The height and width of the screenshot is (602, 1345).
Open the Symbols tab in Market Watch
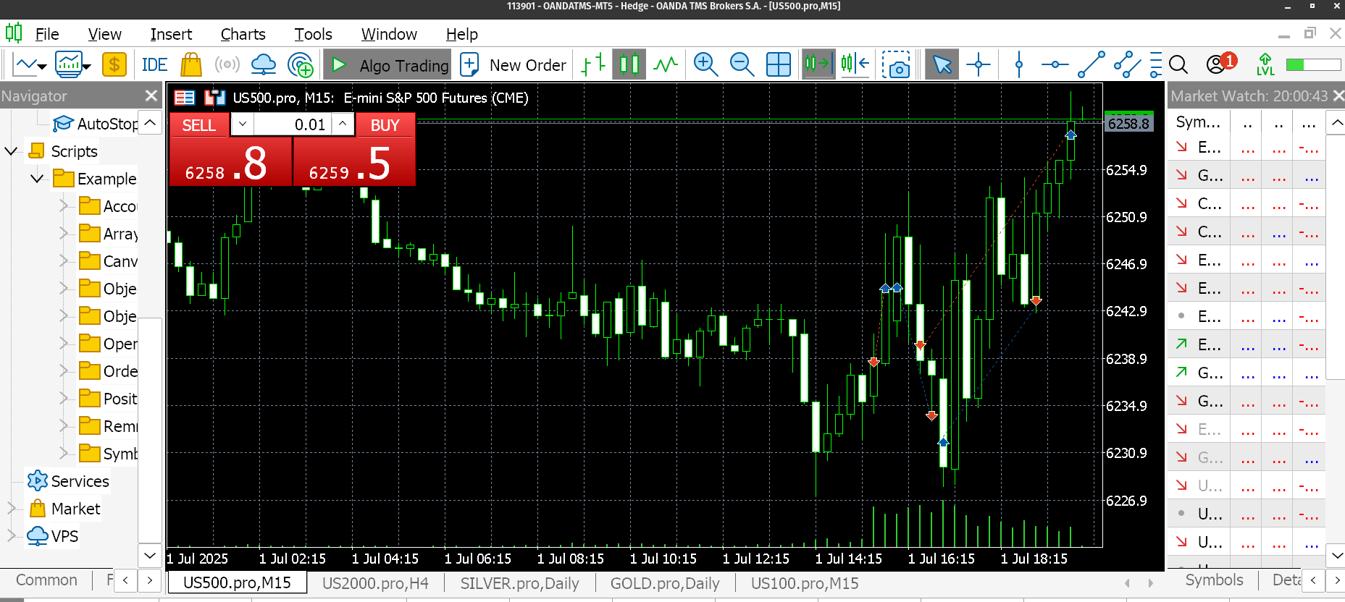pos(1214,580)
